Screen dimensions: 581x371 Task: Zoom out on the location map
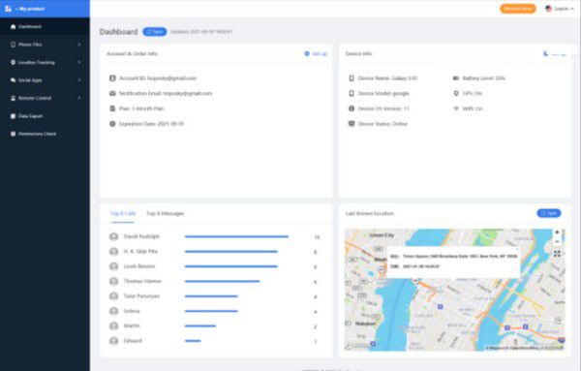click(557, 241)
